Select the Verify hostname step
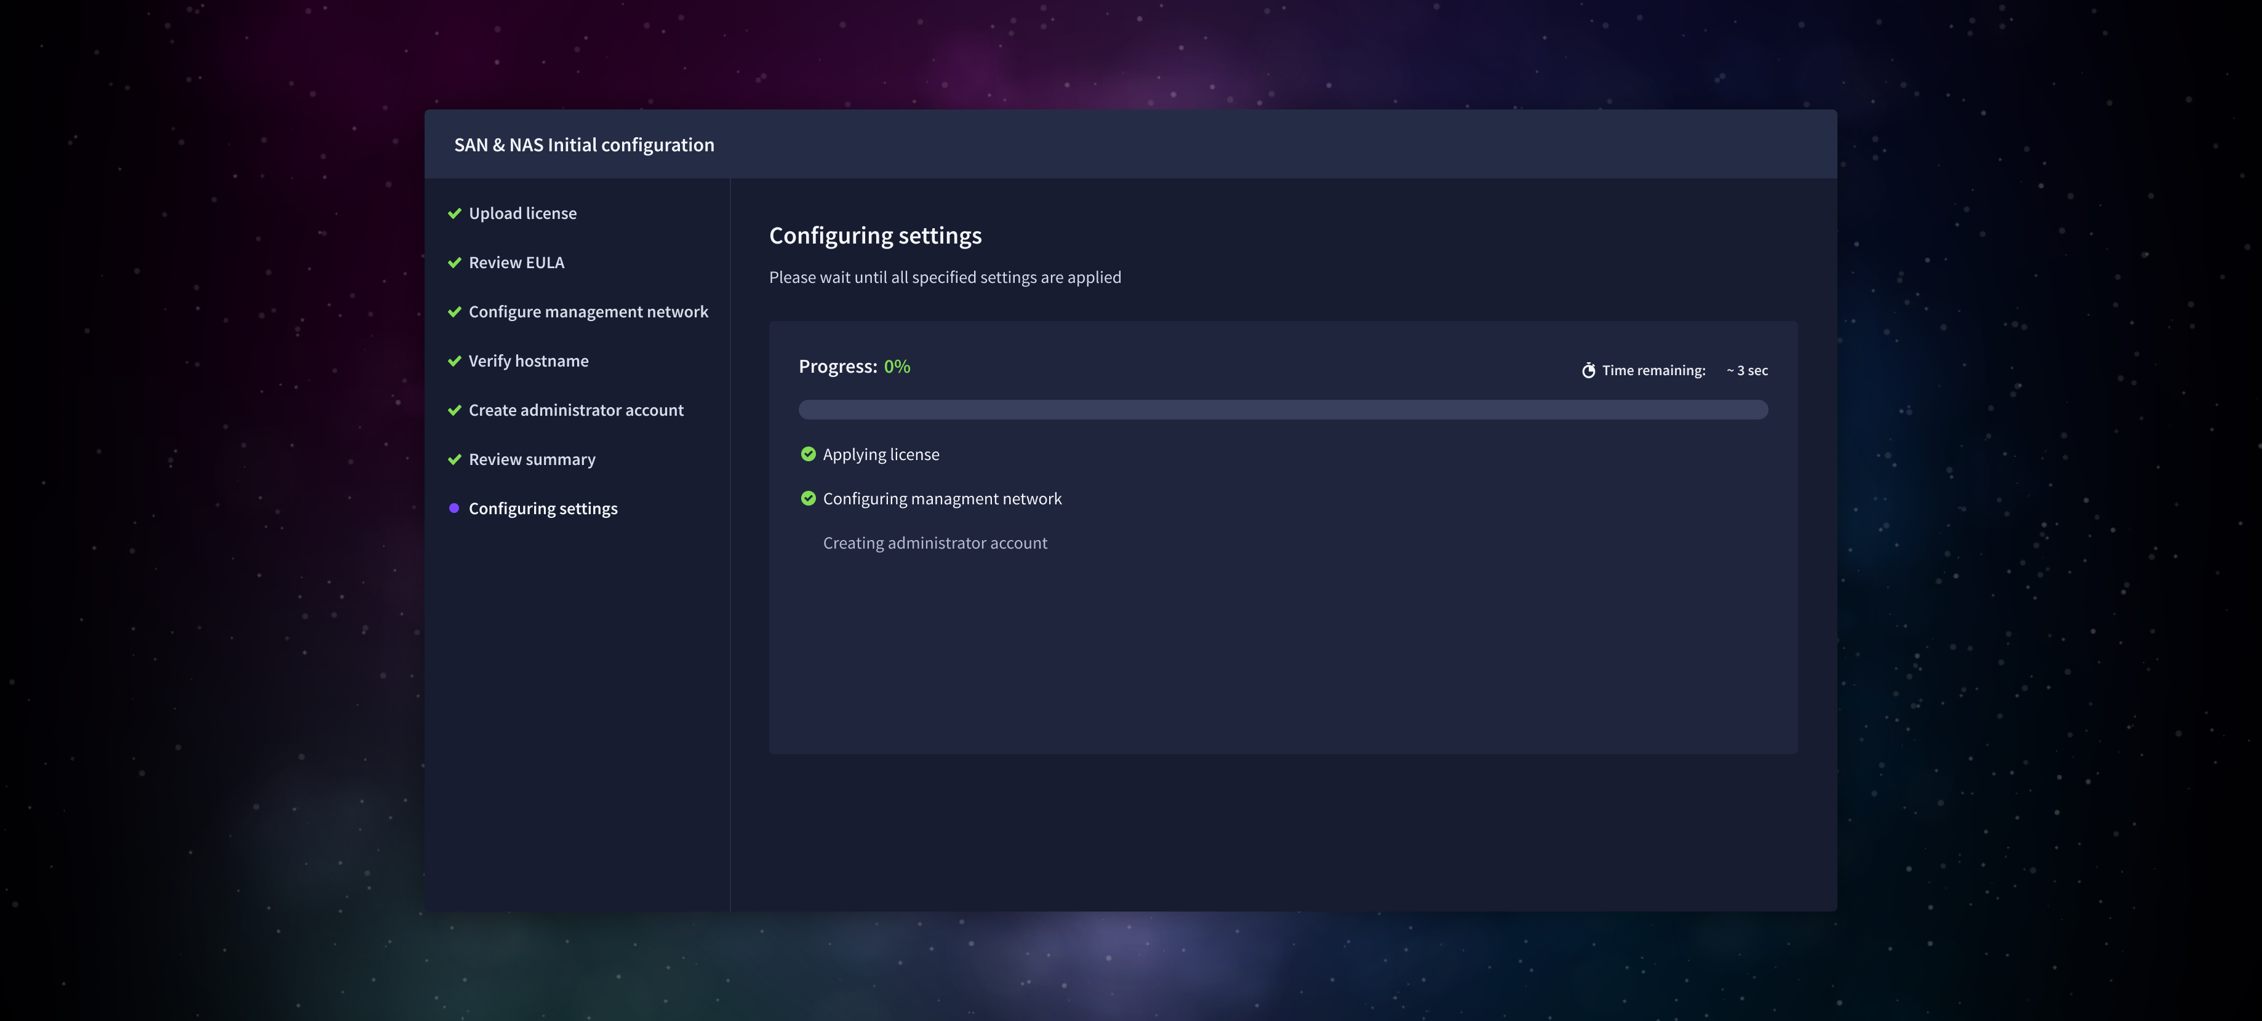Viewport: 2262px width, 1021px height. pyautogui.click(x=529, y=361)
